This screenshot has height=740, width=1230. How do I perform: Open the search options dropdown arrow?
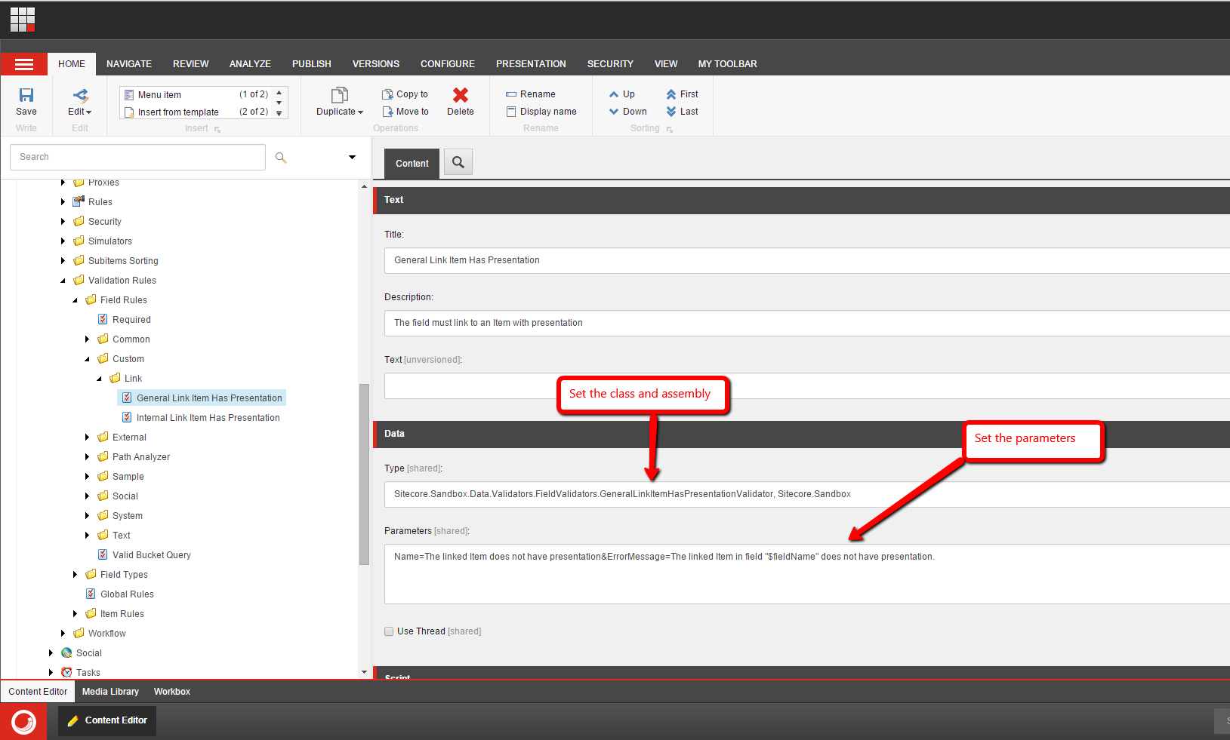pyautogui.click(x=352, y=157)
